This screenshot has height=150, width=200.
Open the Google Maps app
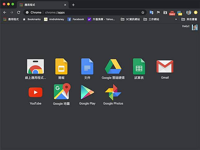[x=61, y=92]
